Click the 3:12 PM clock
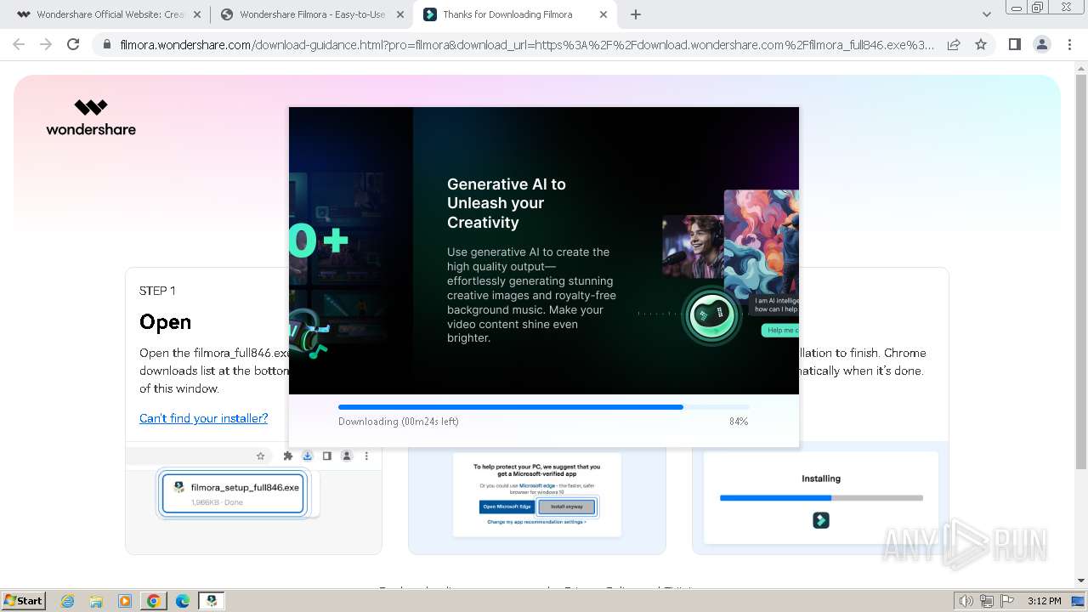The image size is (1088, 612). (x=1044, y=601)
